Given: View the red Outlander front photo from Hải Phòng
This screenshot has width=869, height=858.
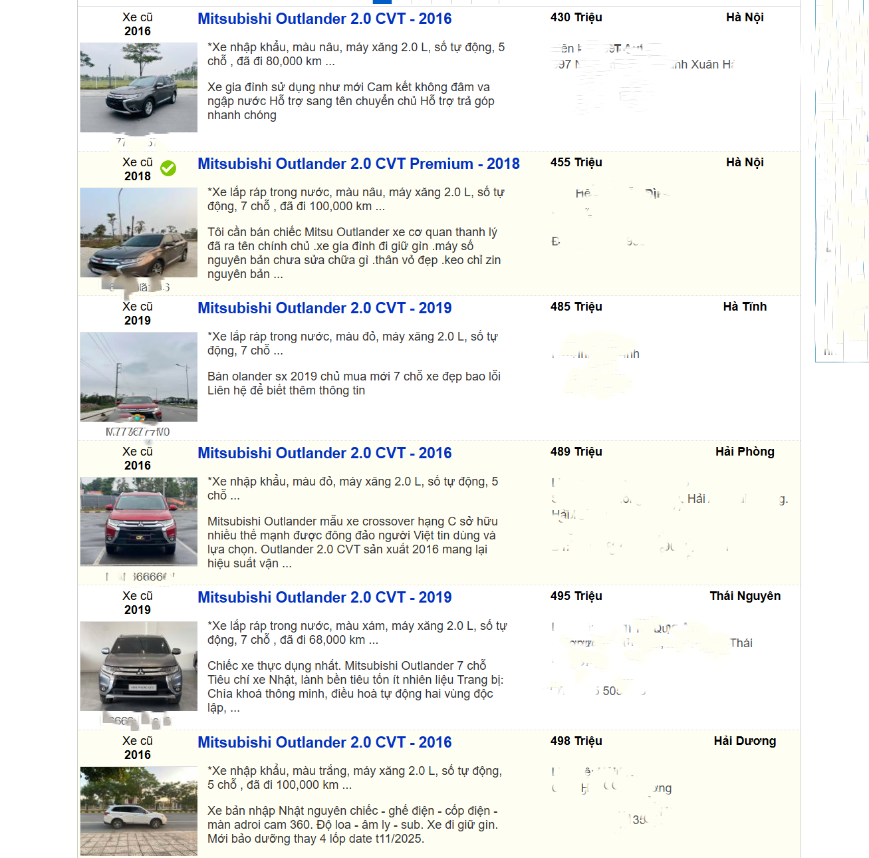Looking at the screenshot, I should tap(138, 521).
